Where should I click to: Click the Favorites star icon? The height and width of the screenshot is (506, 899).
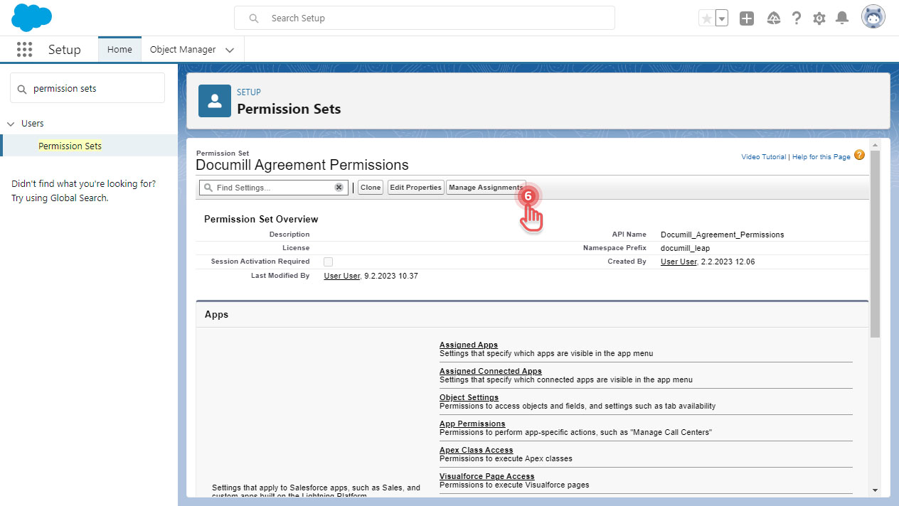click(706, 18)
